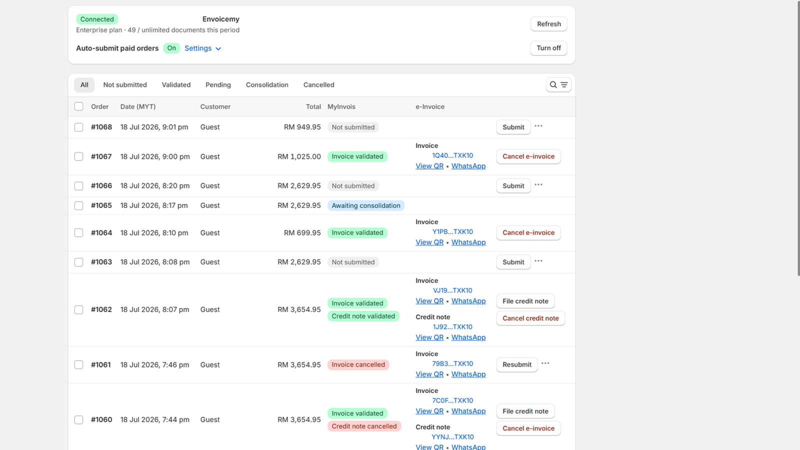
Task: Open the Consolidation tab
Action: click(x=267, y=85)
